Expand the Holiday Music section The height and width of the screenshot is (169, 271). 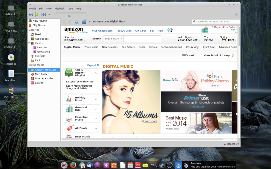click(96, 99)
